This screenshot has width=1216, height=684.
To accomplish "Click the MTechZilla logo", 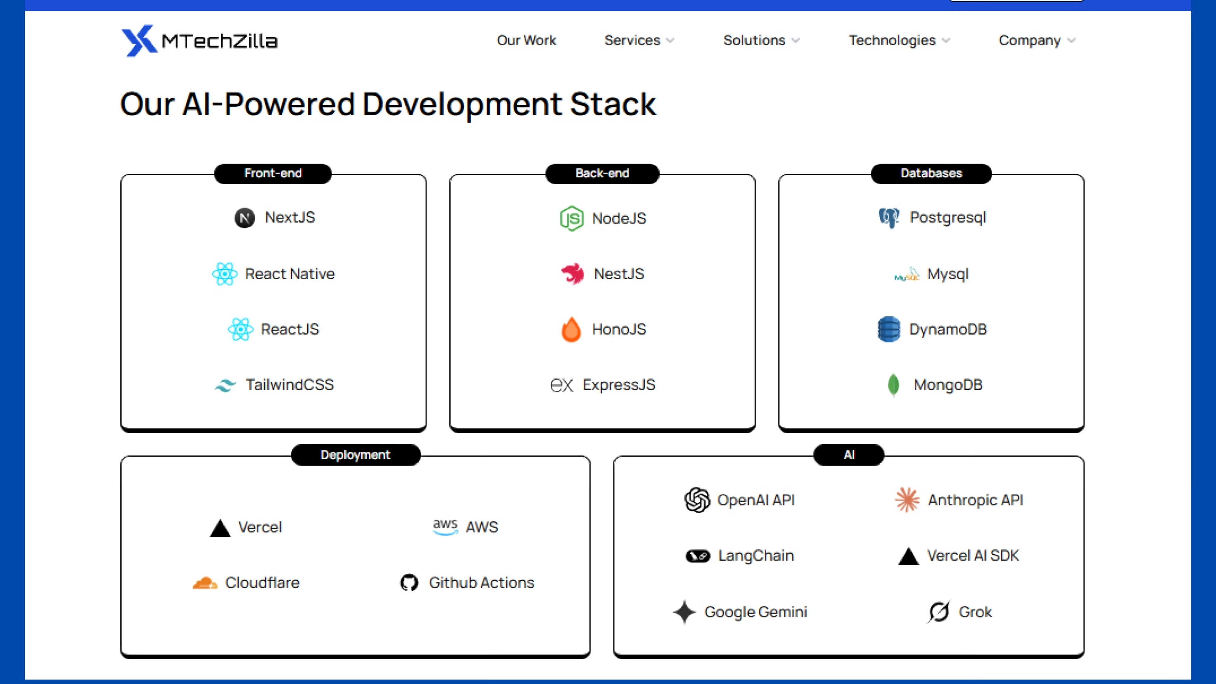I will coord(200,41).
